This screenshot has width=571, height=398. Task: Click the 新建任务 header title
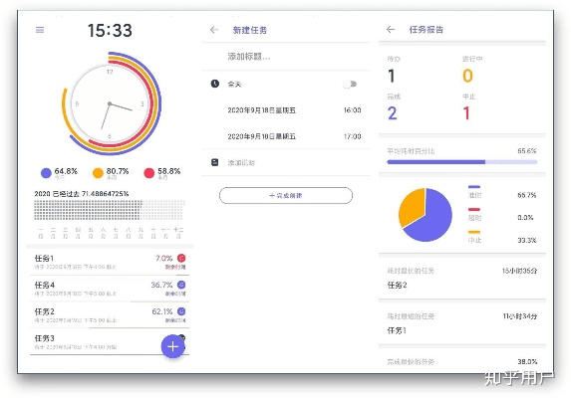tap(250, 30)
